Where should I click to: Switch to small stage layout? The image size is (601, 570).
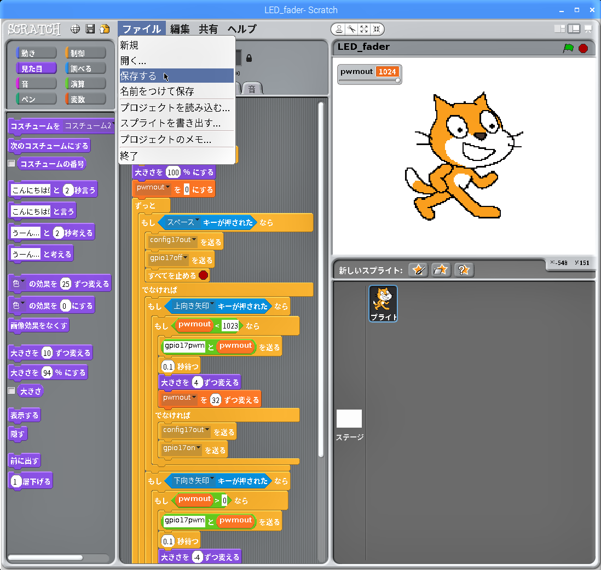click(x=559, y=29)
